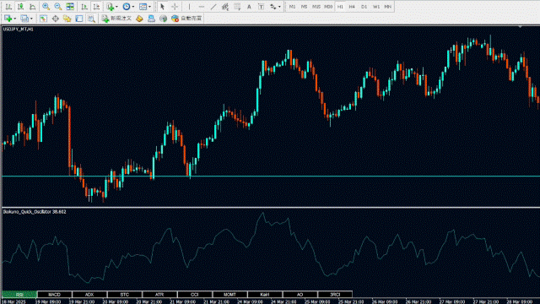
Task: Switch oscillator to ADX tab
Action: (89, 295)
